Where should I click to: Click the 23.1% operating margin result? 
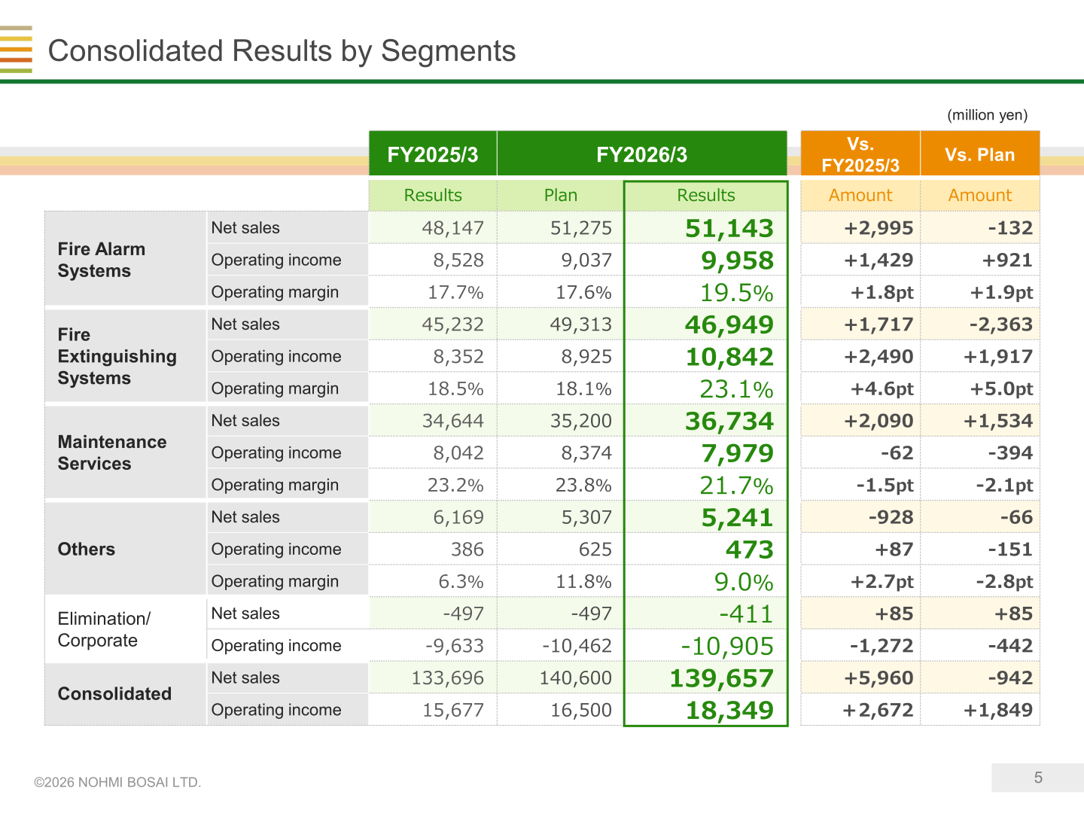pos(737,389)
